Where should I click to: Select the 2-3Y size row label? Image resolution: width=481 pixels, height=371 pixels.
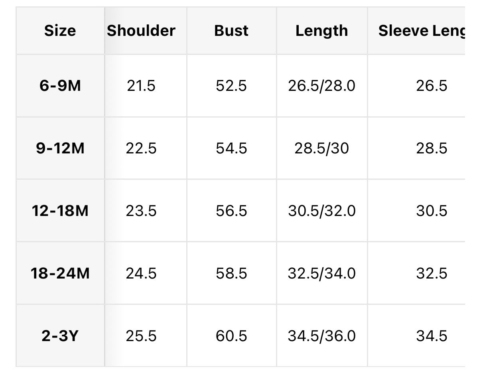click(60, 336)
